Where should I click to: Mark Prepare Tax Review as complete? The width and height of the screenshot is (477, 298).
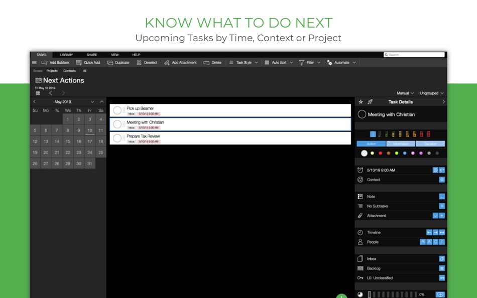tap(117, 138)
